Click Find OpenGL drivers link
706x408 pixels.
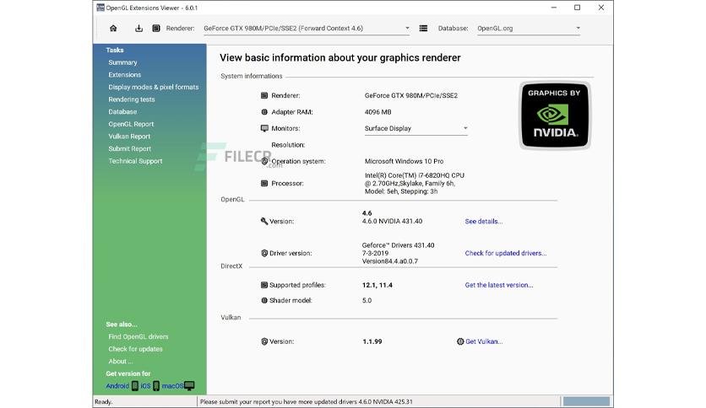click(x=138, y=336)
